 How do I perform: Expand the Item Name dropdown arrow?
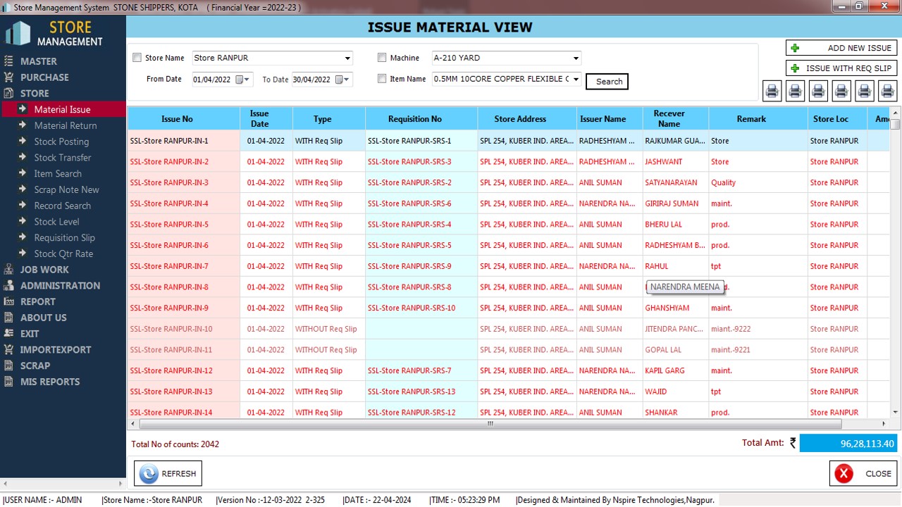pyautogui.click(x=576, y=80)
